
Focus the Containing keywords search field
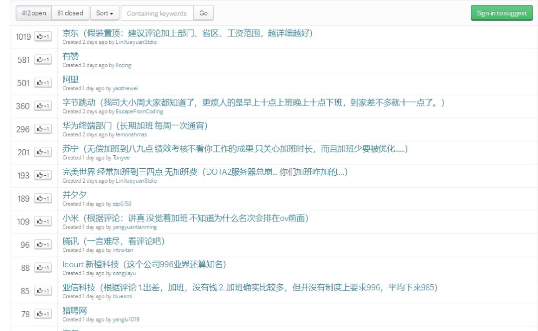click(157, 13)
